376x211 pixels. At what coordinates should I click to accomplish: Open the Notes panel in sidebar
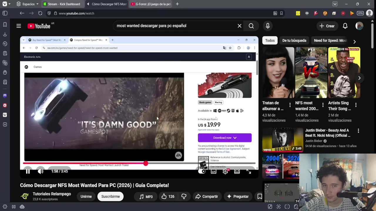click(x=5, y=53)
